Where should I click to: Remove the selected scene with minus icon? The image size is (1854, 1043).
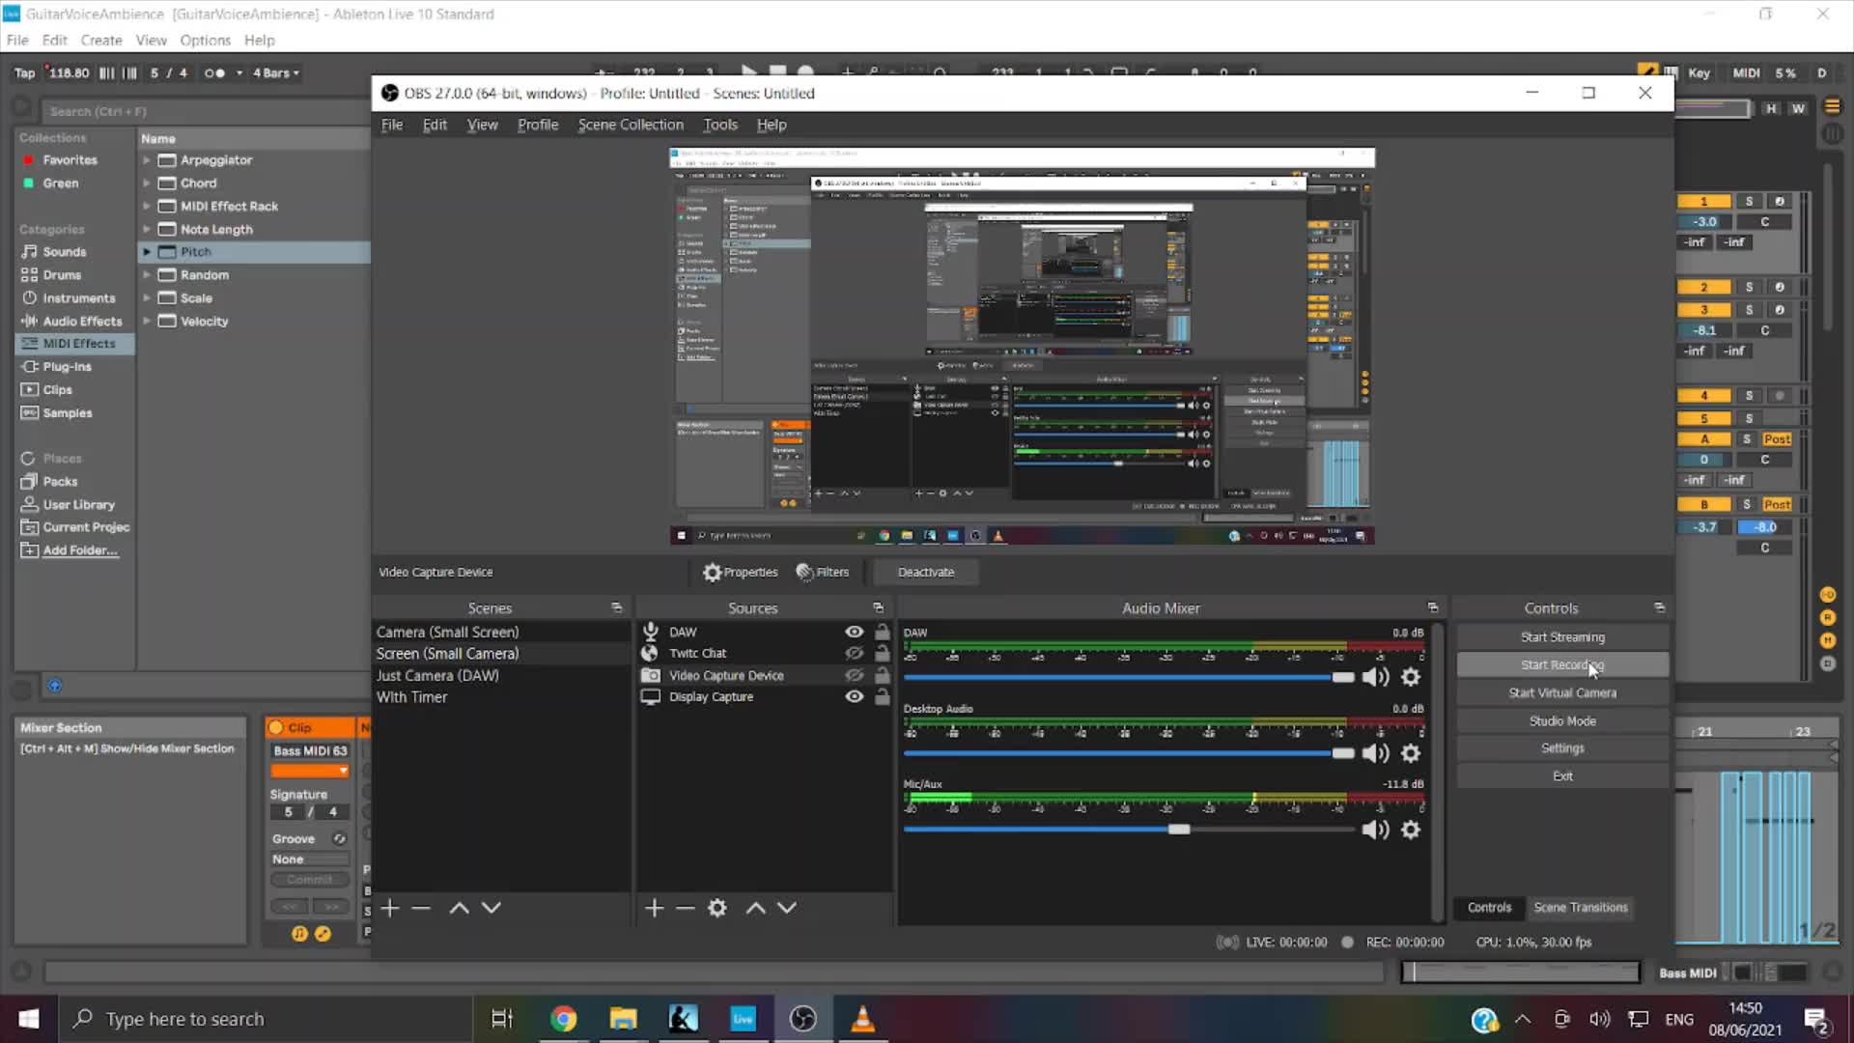click(421, 908)
